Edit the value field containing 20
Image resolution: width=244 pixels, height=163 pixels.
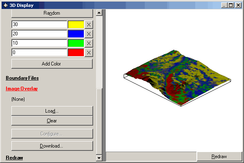coord(39,34)
